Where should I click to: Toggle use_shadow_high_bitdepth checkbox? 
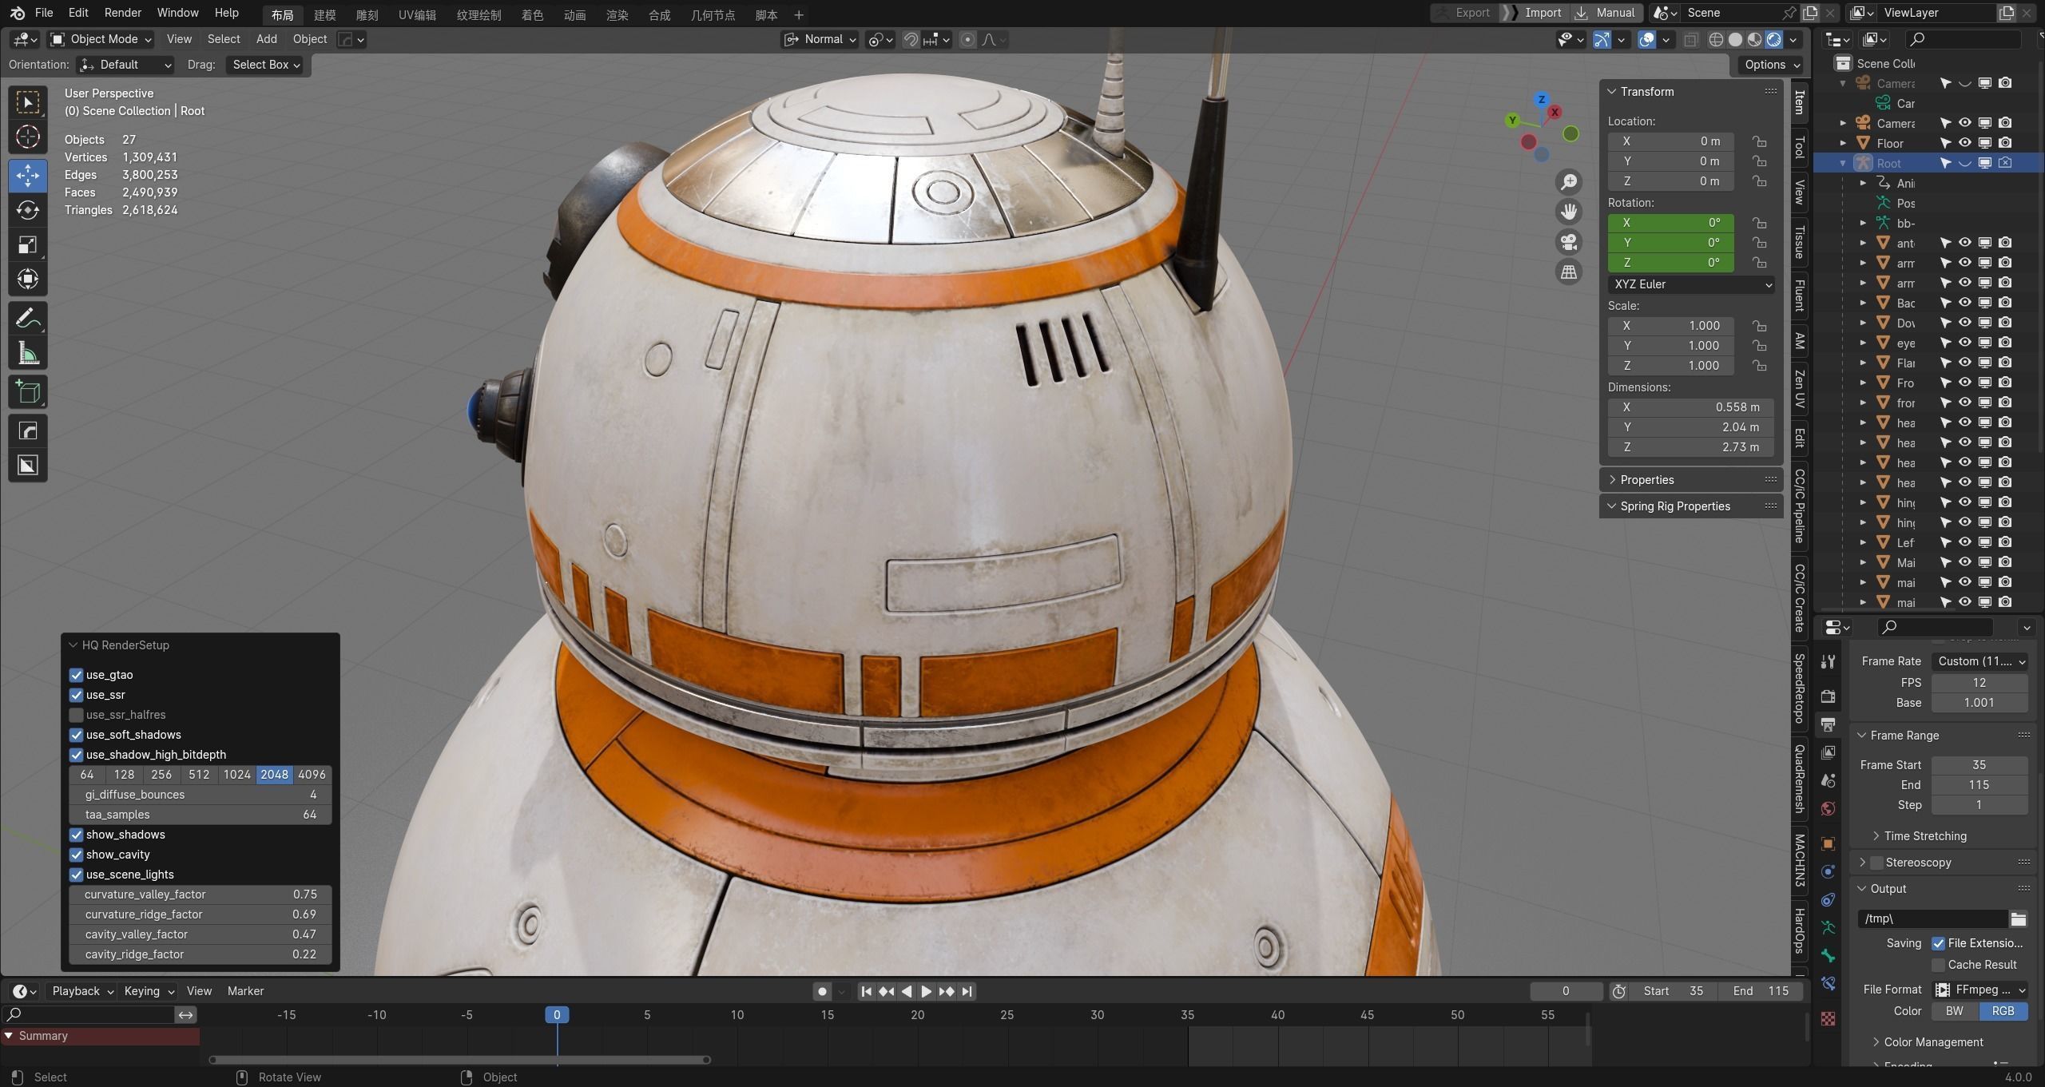(x=77, y=755)
